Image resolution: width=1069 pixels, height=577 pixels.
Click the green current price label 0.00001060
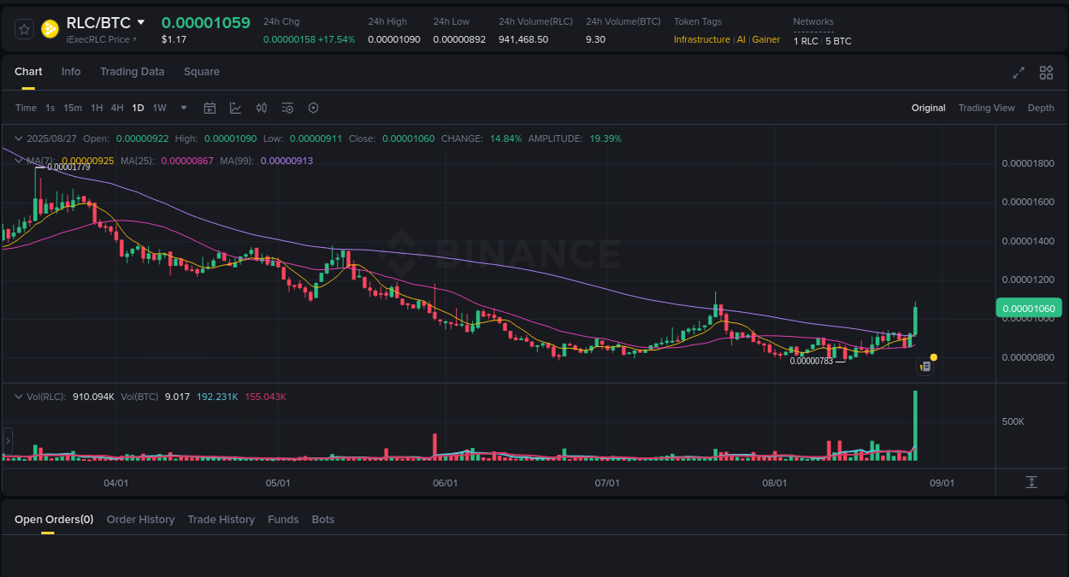1029,308
